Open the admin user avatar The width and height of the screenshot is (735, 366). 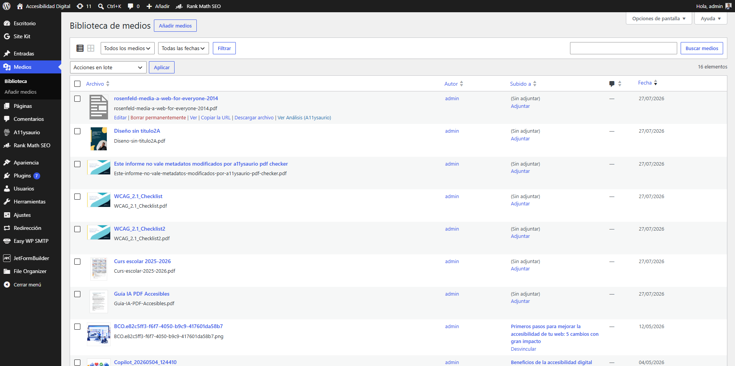pyautogui.click(x=728, y=6)
